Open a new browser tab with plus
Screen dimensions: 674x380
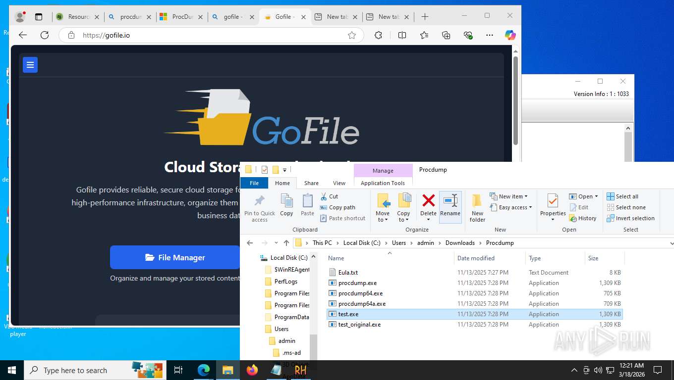pyautogui.click(x=425, y=17)
